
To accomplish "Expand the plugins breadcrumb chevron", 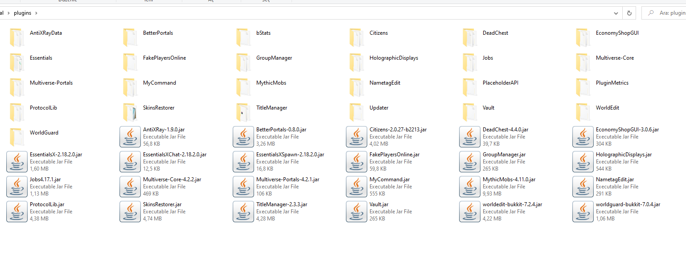I will [x=37, y=13].
